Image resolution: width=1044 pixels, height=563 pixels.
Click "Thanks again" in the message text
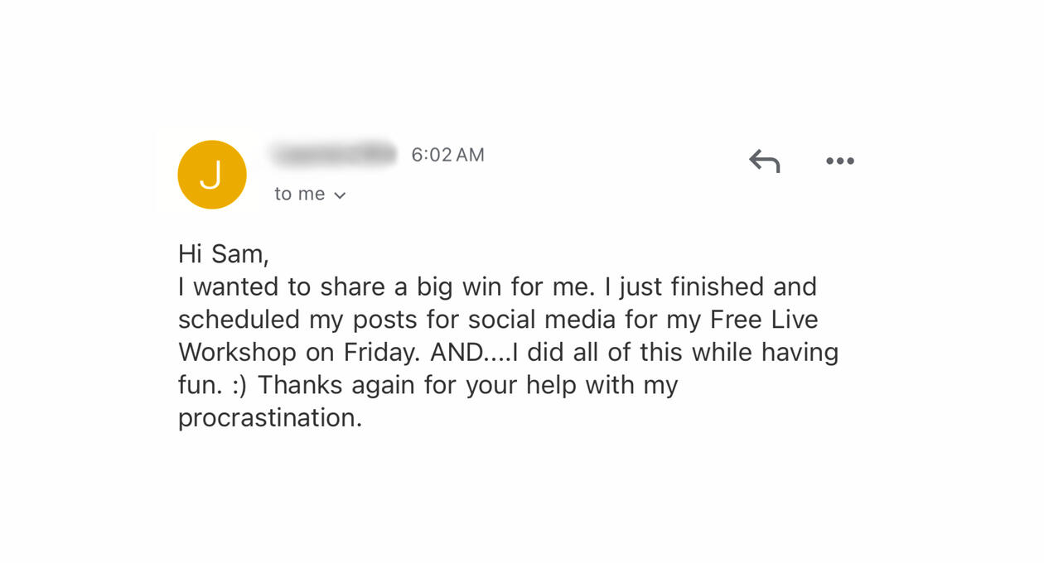pyautogui.click(x=331, y=385)
